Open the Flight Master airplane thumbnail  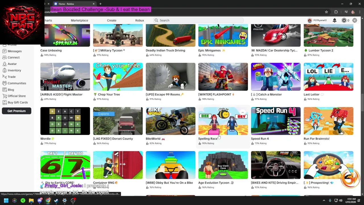(x=65, y=77)
